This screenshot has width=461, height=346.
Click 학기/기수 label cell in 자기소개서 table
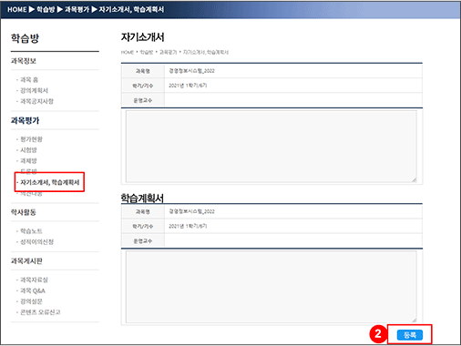(143, 86)
